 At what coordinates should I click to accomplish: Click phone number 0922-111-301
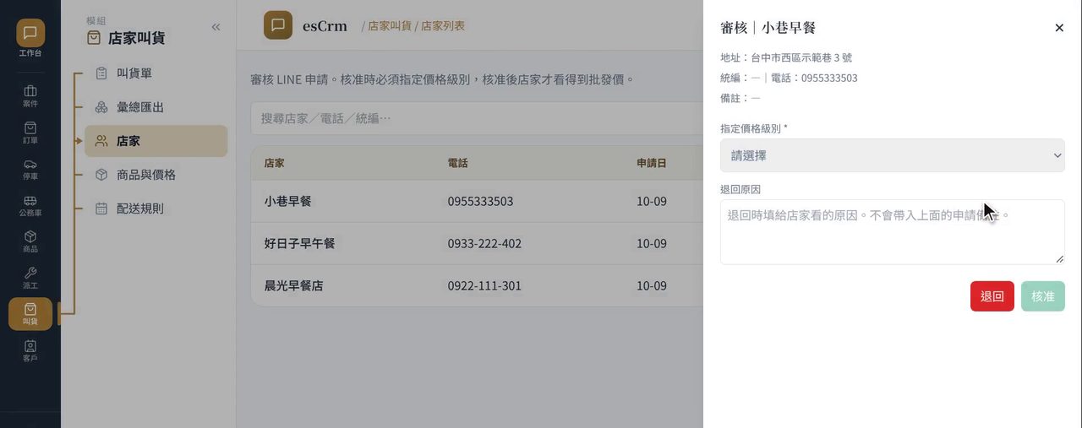click(484, 286)
